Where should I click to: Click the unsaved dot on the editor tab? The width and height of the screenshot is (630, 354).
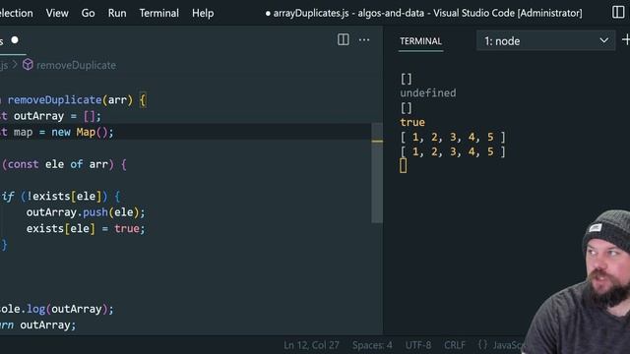coord(15,39)
